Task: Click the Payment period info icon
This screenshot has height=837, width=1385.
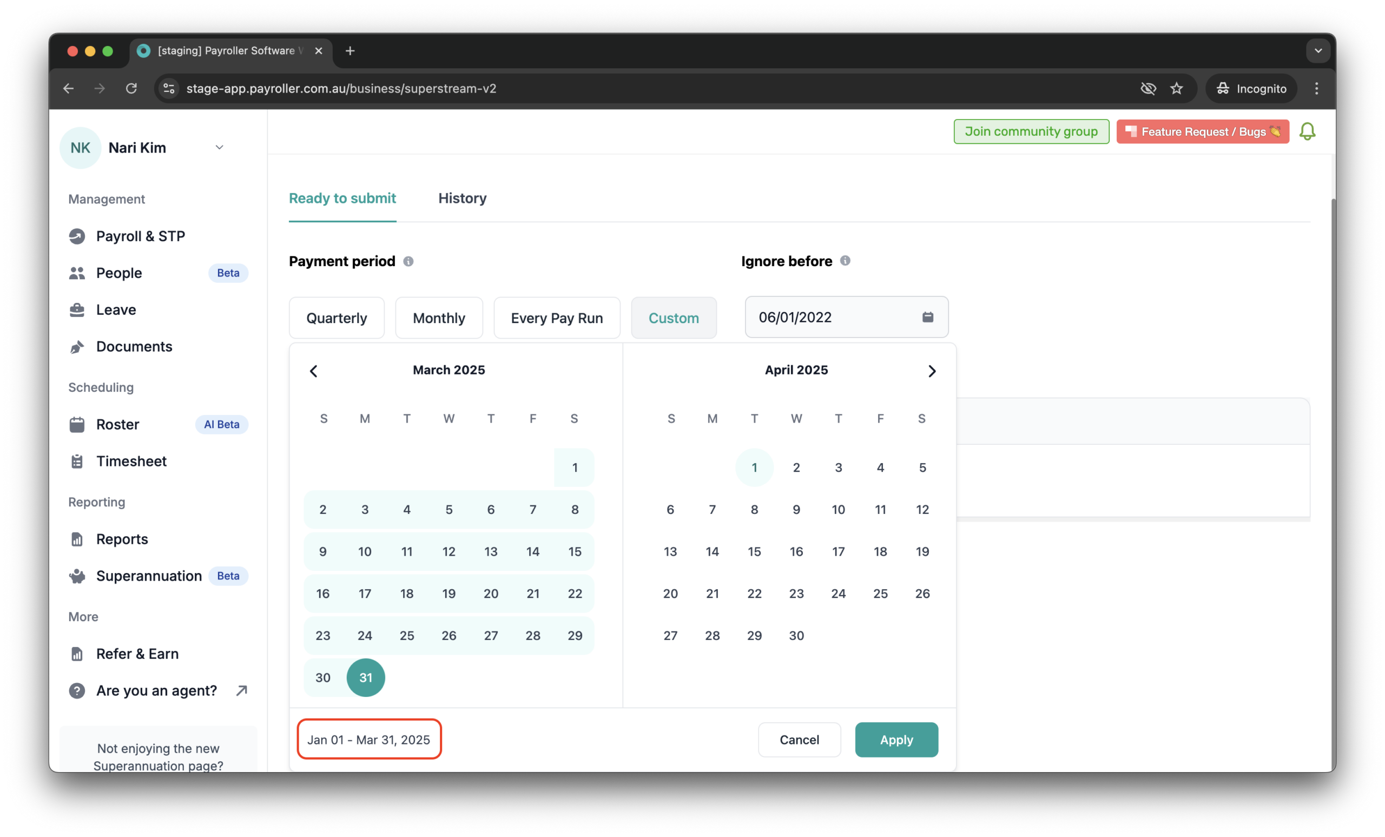Action: [x=408, y=261]
